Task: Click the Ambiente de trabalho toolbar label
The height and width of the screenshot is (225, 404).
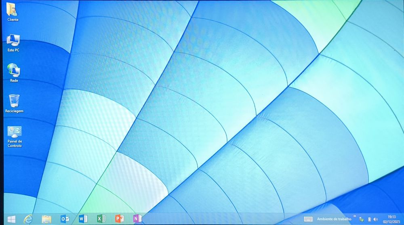Action: click(334, 219)
